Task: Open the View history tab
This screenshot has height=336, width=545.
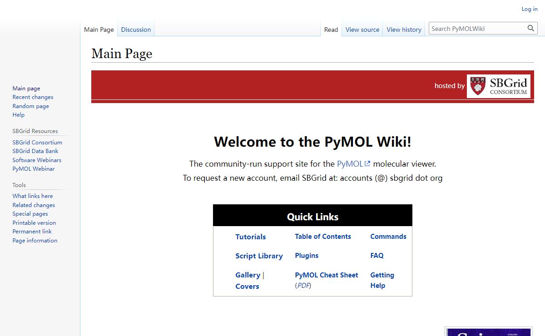Action: point(404,30)
